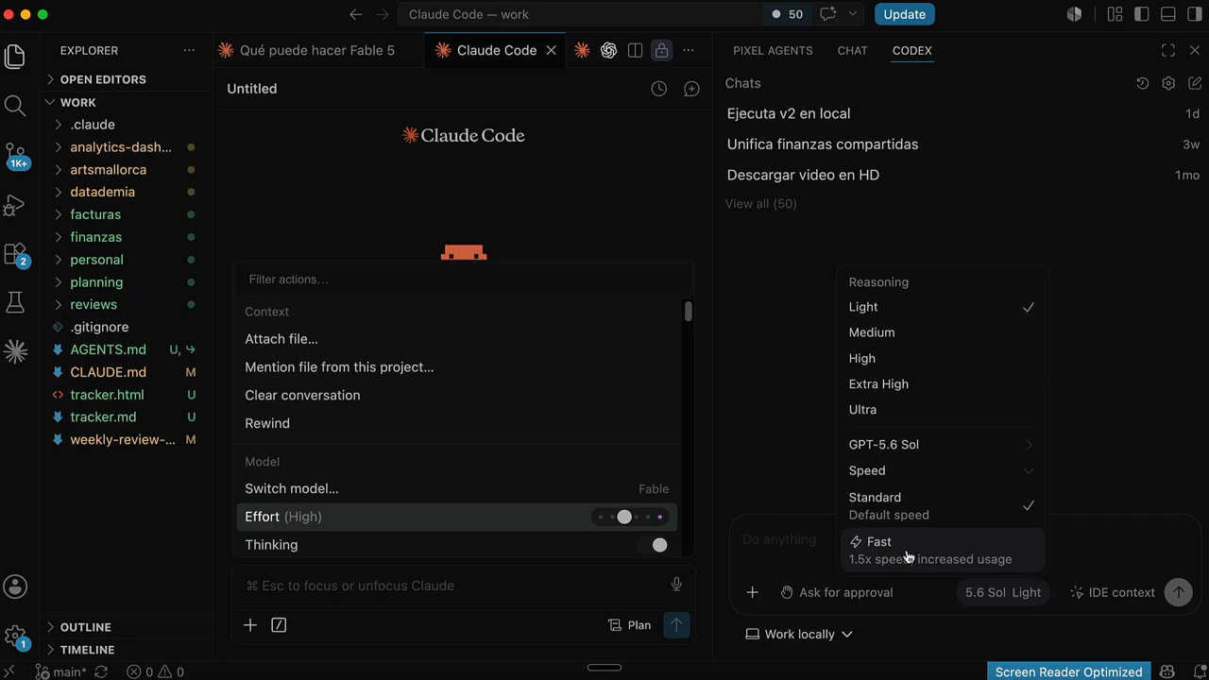Expand the OPEN EDITORS section

click(x=102, y=79)
